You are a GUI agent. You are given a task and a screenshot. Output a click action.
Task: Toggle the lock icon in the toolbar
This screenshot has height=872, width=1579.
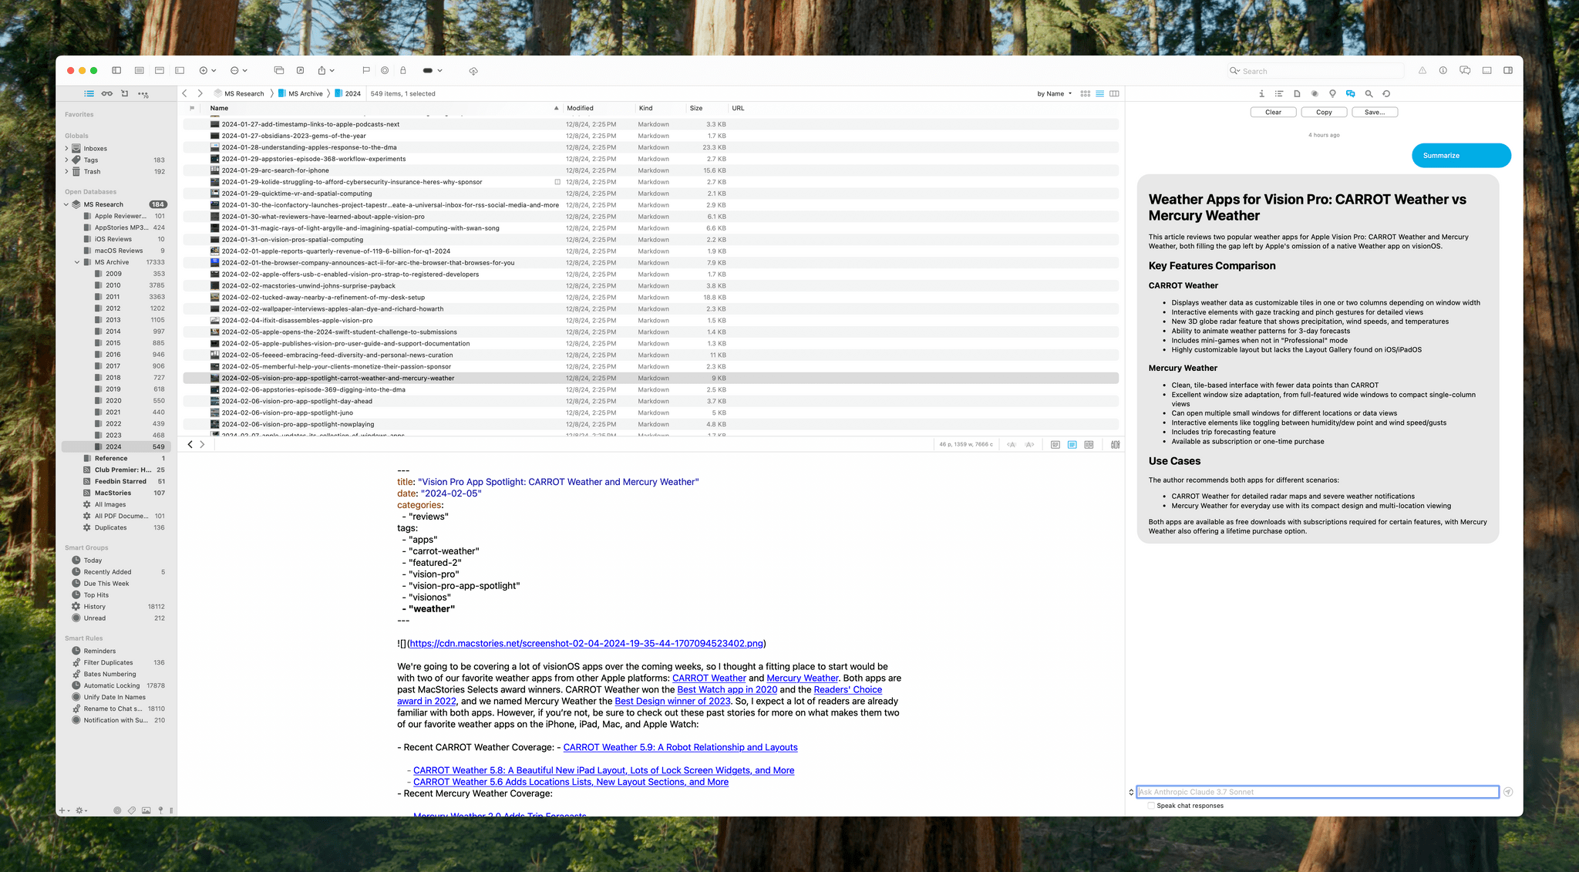point(403,70)
